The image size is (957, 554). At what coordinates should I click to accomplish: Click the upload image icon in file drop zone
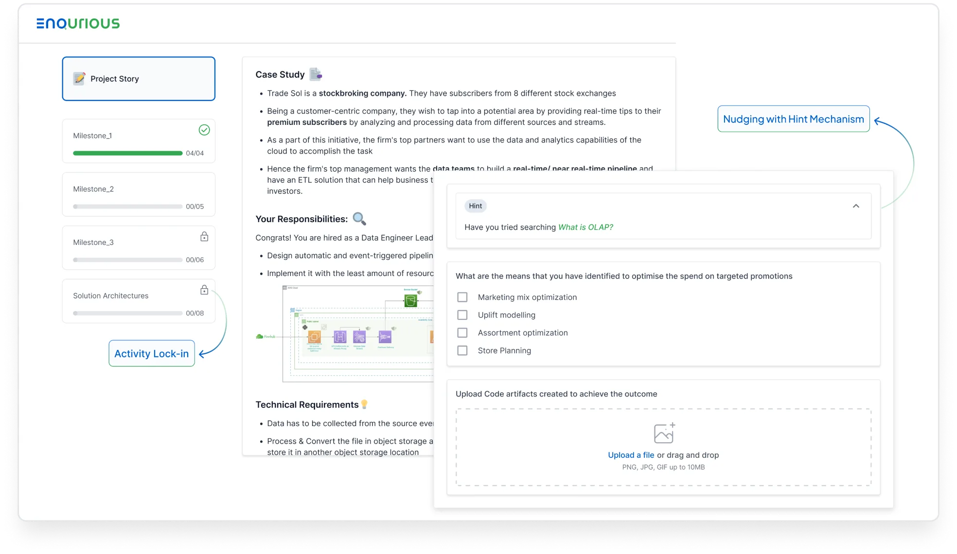click(664, 434)
